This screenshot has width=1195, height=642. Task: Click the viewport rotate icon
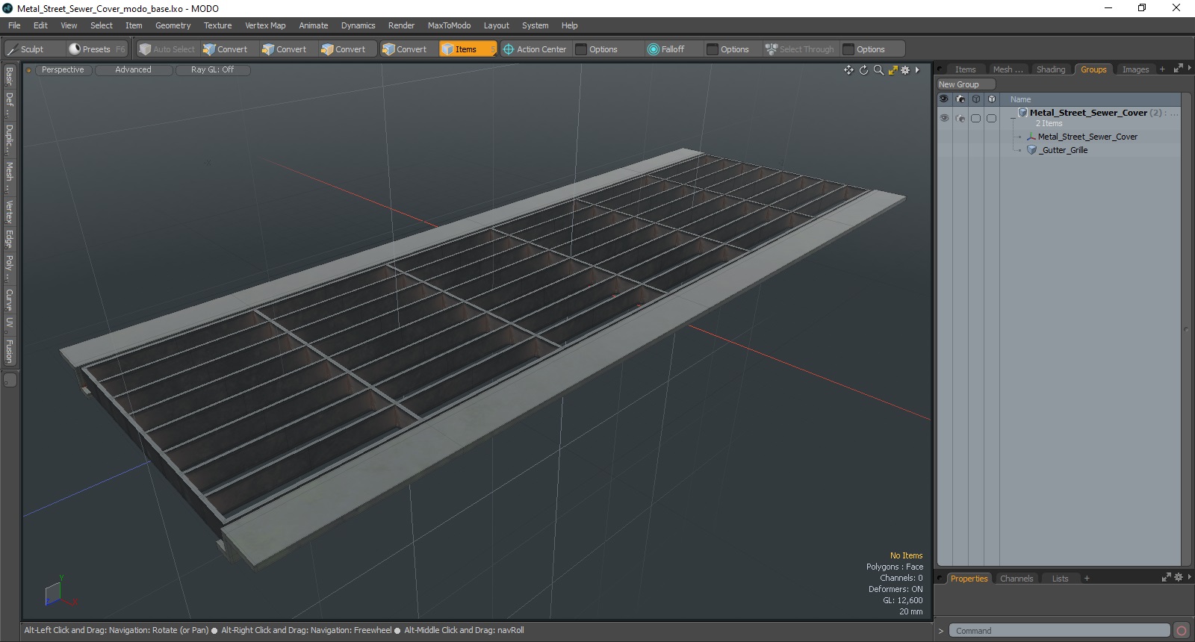(x=863, y=70)
